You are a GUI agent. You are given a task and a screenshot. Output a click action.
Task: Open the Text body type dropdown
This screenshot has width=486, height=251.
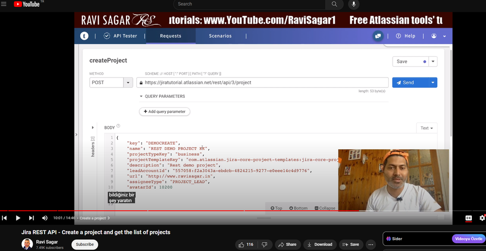coord(427,128)
